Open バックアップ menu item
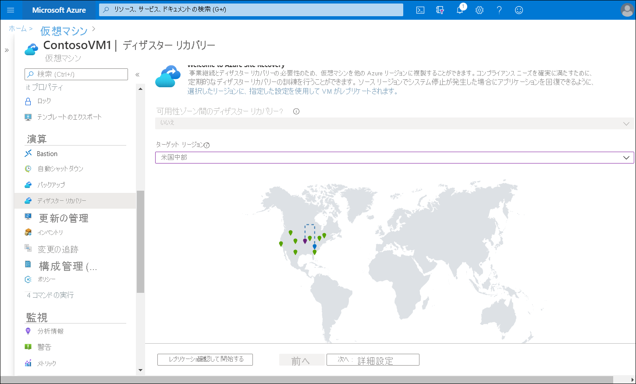The image size is (636, 384). point(51,185)
